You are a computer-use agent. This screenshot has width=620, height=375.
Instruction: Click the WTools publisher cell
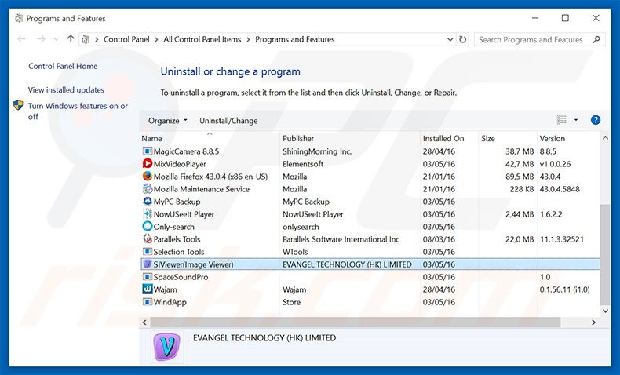coord(295,252)
